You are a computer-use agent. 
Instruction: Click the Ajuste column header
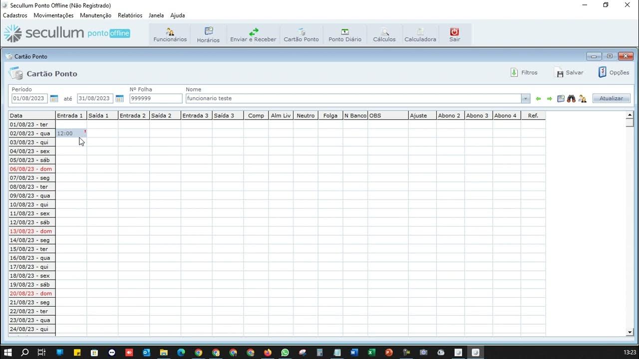pyautogui.click(x=422, y=116)
